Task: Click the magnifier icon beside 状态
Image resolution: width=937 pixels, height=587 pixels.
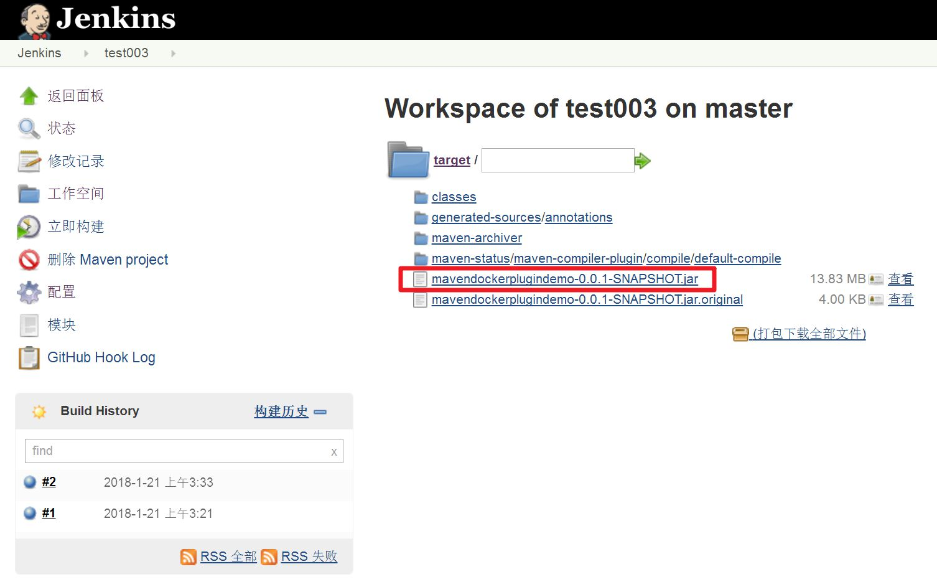Action: point(29,128)
